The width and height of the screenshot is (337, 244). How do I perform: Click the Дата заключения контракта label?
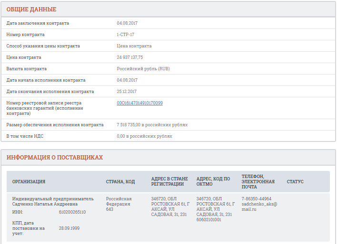point(38,23)
